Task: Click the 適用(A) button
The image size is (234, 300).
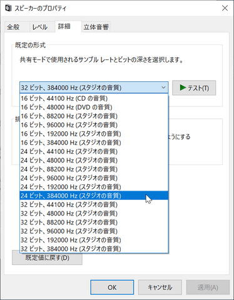Action: click(208, 287)
